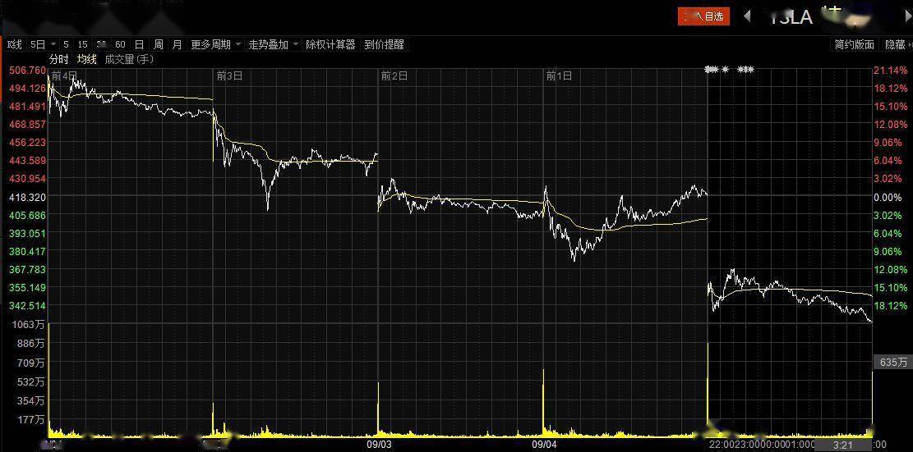Click the previous stock left arrow
Image resolution: width=913 pixels, height=452 pixels.
pos(747,16)
